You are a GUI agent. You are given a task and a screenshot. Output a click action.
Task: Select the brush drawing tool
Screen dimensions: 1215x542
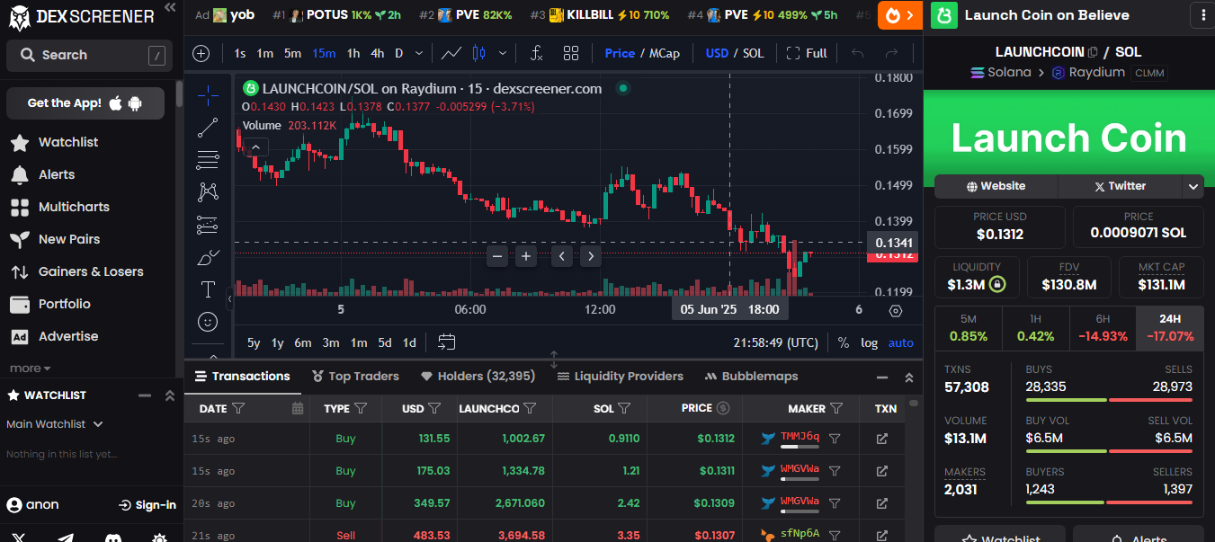tap(208, 257)
